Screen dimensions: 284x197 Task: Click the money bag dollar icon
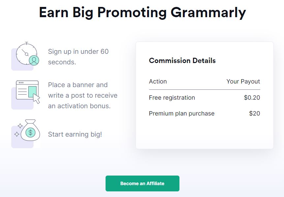point(27,130)
